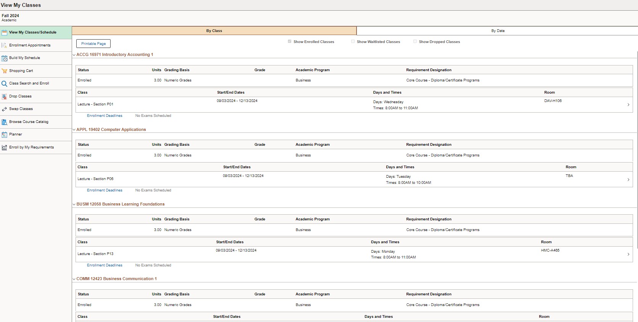Click the Printable Page button
This screenshot has width=638, height=322.
pos(93,44)
